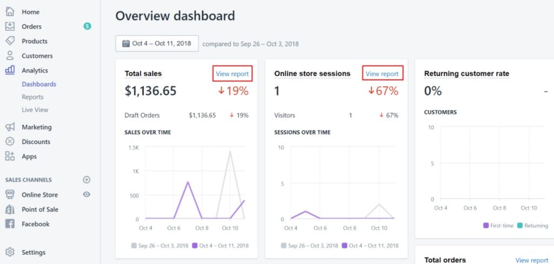Open Products section
Image resolution: width=554 pixels, height=264 pixels.
pos(35,41)
